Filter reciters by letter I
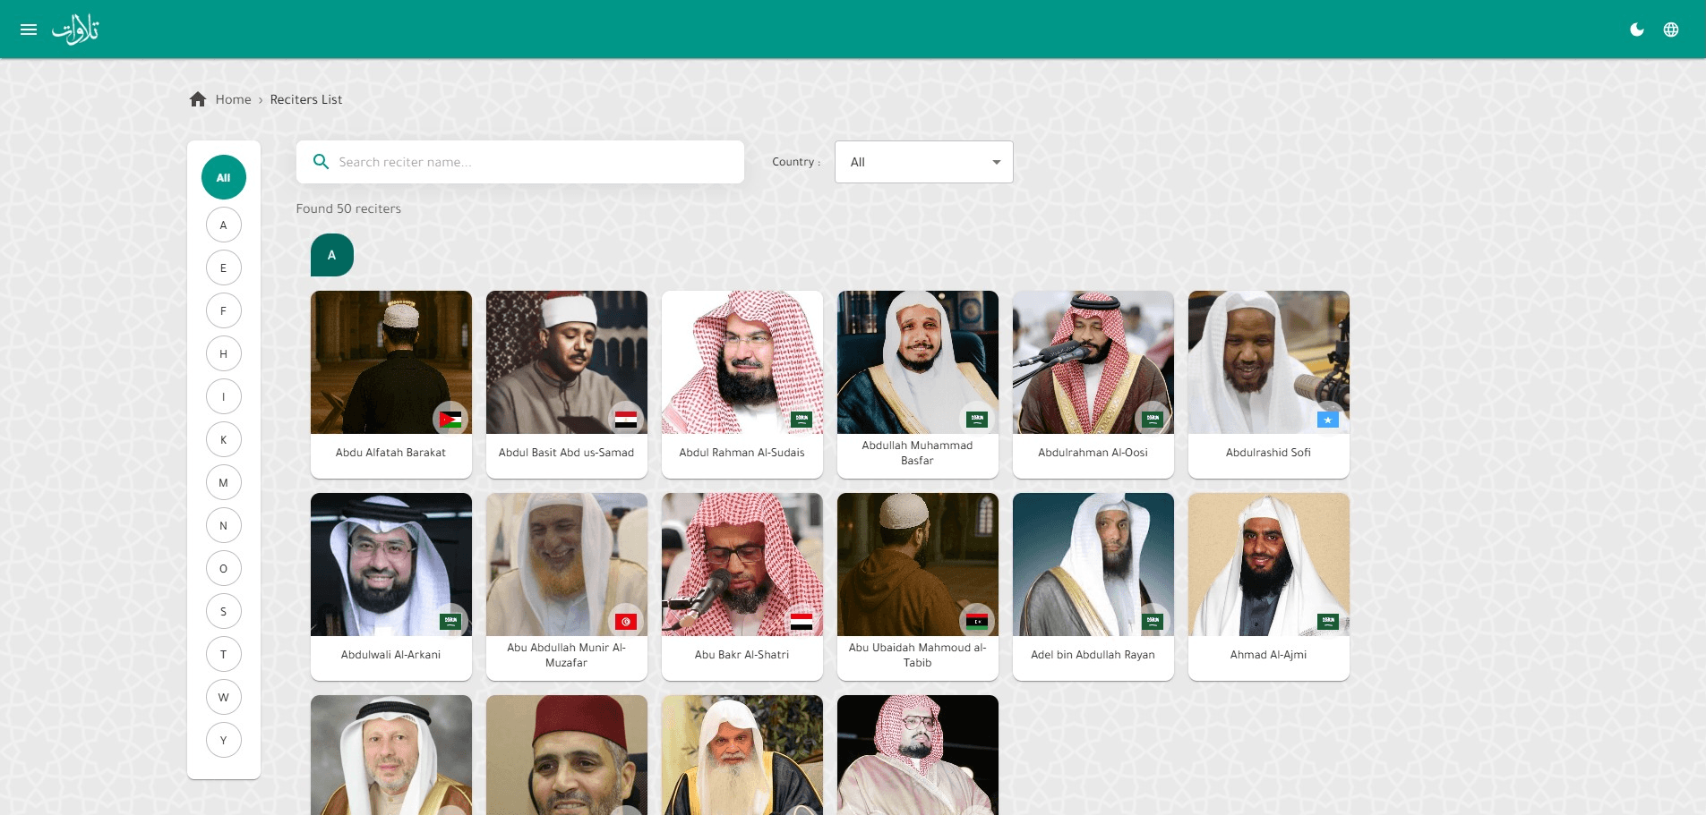 [224, 396]
